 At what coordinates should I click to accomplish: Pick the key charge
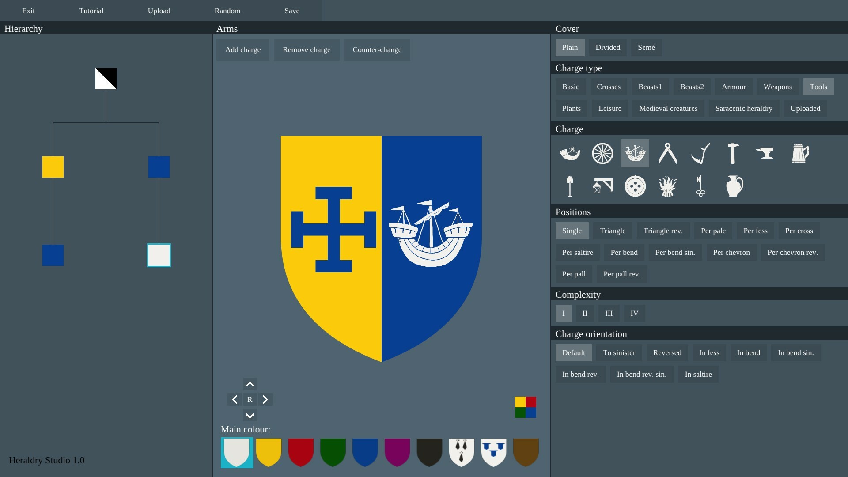pos(700,185)
